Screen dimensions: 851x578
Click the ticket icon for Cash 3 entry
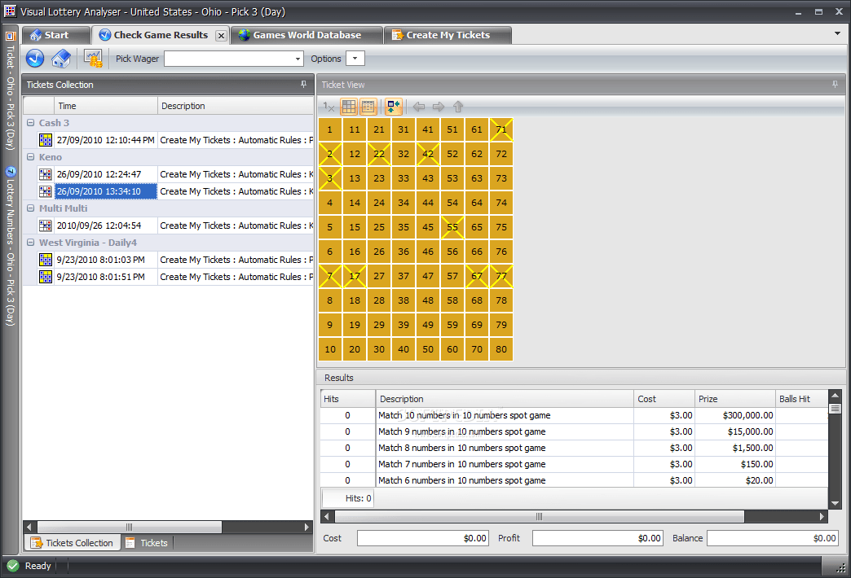(x=46, y=140)
